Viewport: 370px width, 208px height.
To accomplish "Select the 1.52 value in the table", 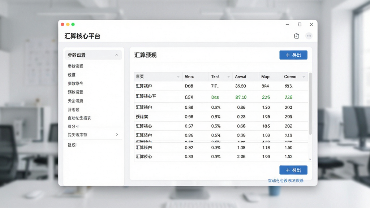I will (288, 157).
